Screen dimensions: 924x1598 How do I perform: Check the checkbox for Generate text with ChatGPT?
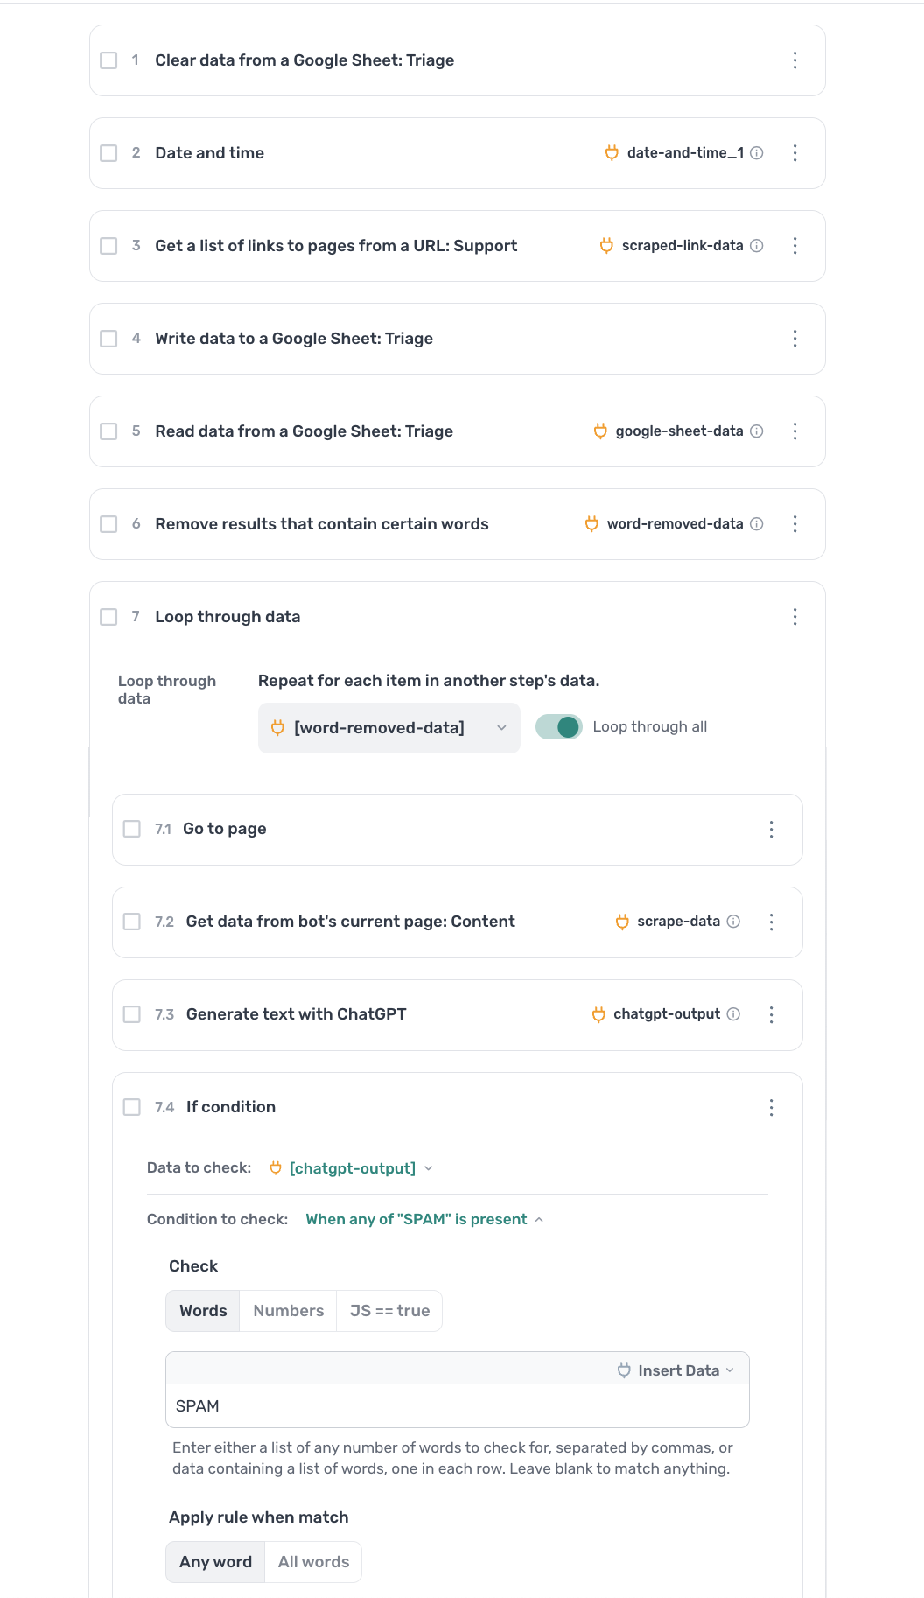coord(132,1014)
